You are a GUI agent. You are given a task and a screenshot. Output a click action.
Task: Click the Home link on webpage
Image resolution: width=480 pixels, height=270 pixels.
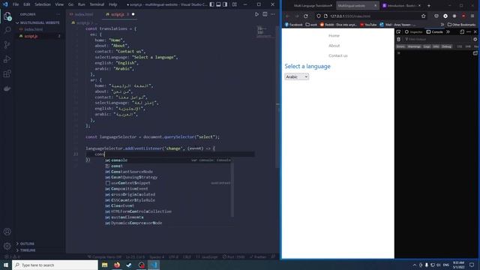tap(334, 36)
